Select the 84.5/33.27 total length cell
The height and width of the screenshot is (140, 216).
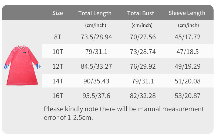96,66
